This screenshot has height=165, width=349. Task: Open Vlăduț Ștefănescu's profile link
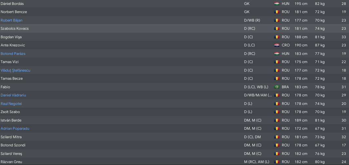[x=15, y=70]
